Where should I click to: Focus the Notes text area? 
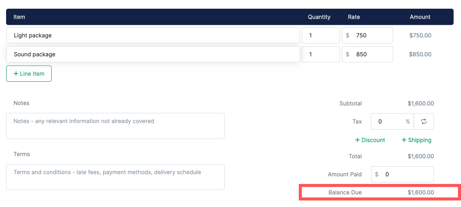[115, 126]
